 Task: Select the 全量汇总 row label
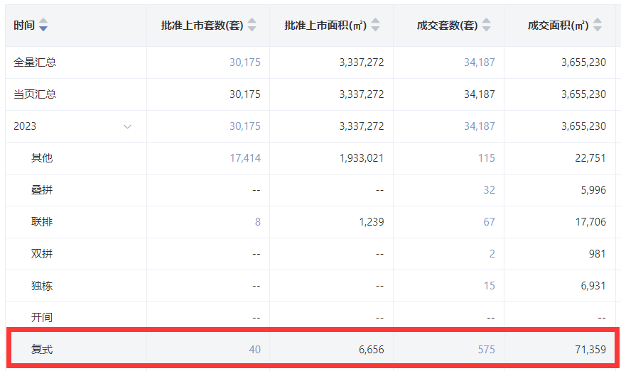tap(35, 62)
